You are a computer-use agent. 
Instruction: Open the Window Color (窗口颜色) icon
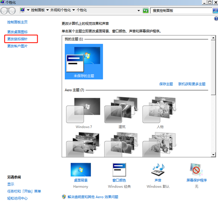(119, 169)
